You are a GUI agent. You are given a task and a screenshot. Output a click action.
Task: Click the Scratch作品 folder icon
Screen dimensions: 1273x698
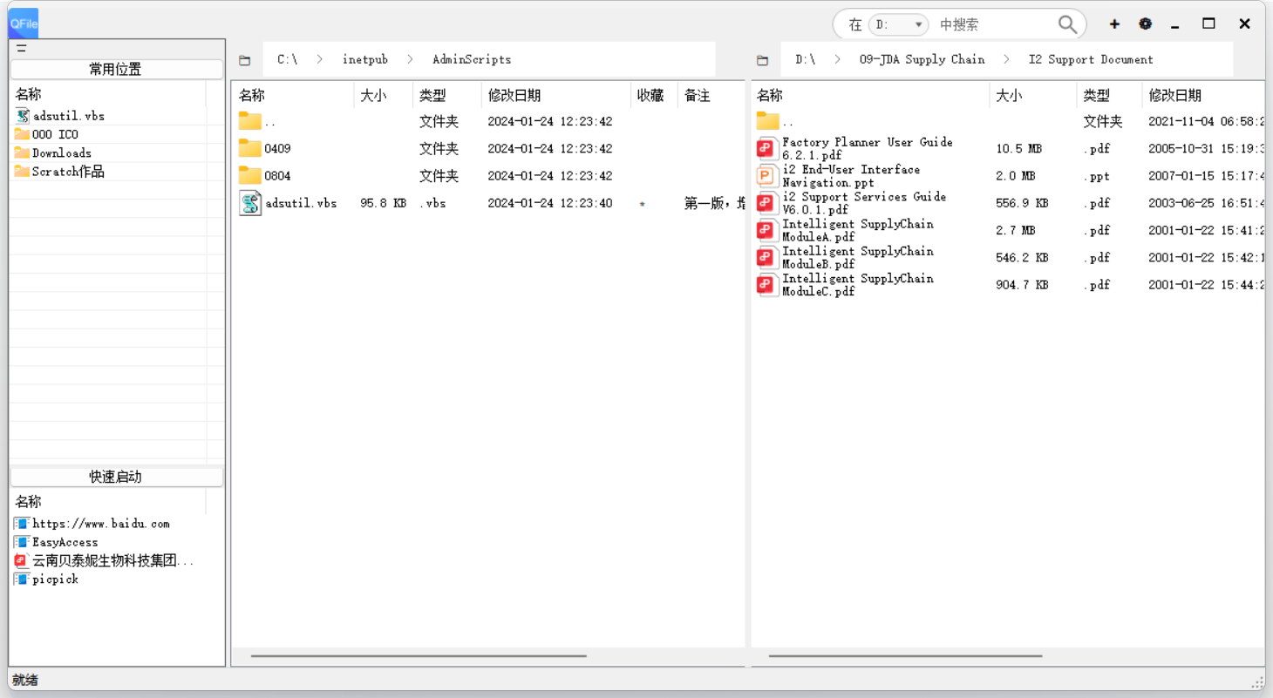[22, 171]
